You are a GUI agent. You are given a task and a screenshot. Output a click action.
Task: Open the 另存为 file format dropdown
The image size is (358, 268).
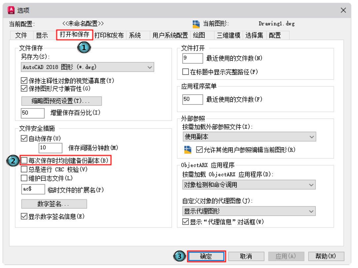(88, 67)
